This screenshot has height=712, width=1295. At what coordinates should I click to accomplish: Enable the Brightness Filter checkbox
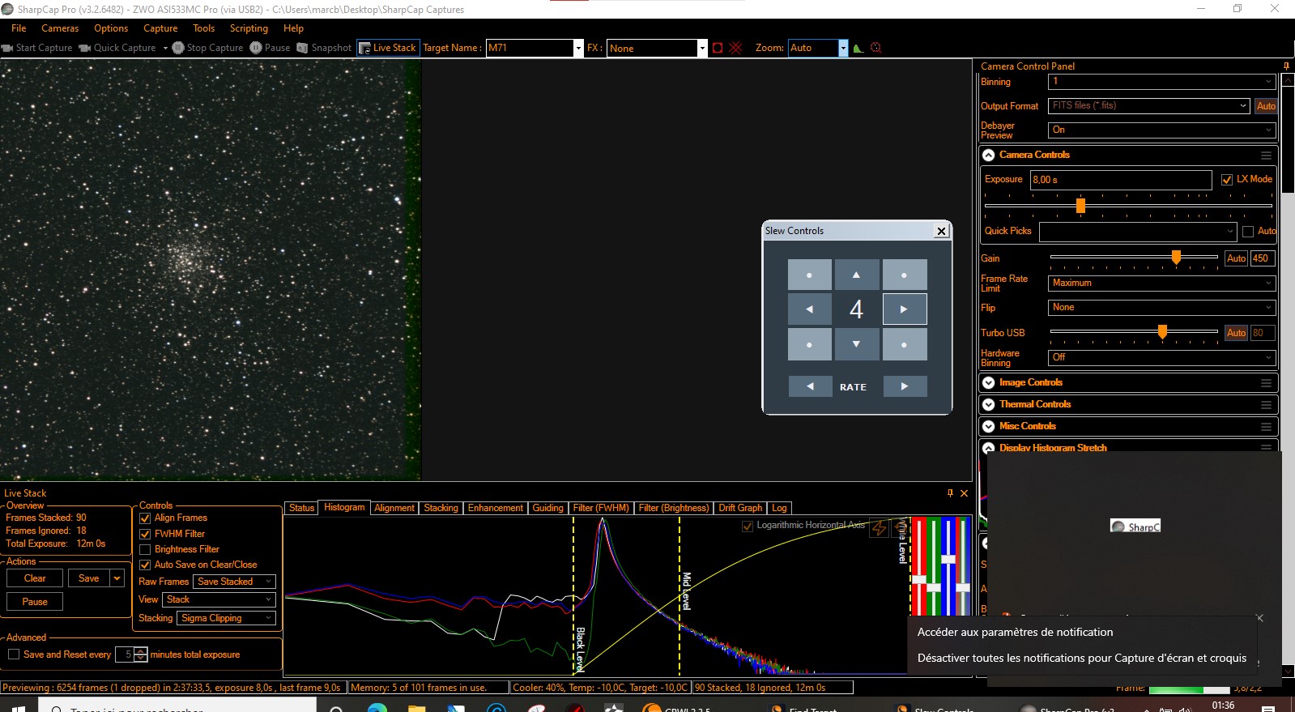(x=146, y=549)
